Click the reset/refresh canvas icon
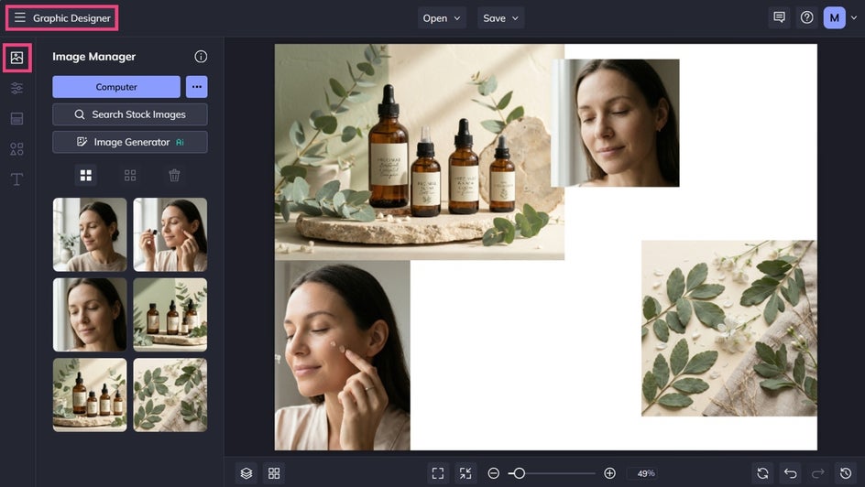865x487 pixels. [x=763, y=473]
